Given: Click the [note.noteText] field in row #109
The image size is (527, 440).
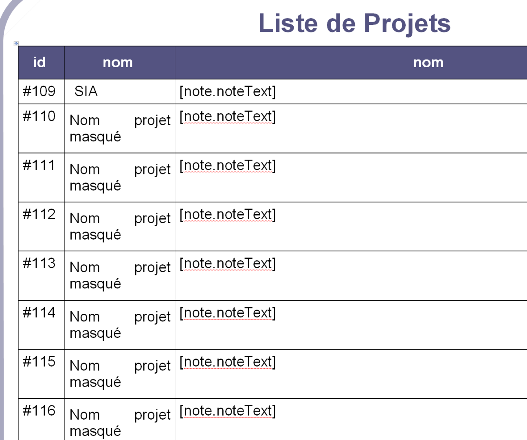Looking at the screenshot, I should (228, 91).
